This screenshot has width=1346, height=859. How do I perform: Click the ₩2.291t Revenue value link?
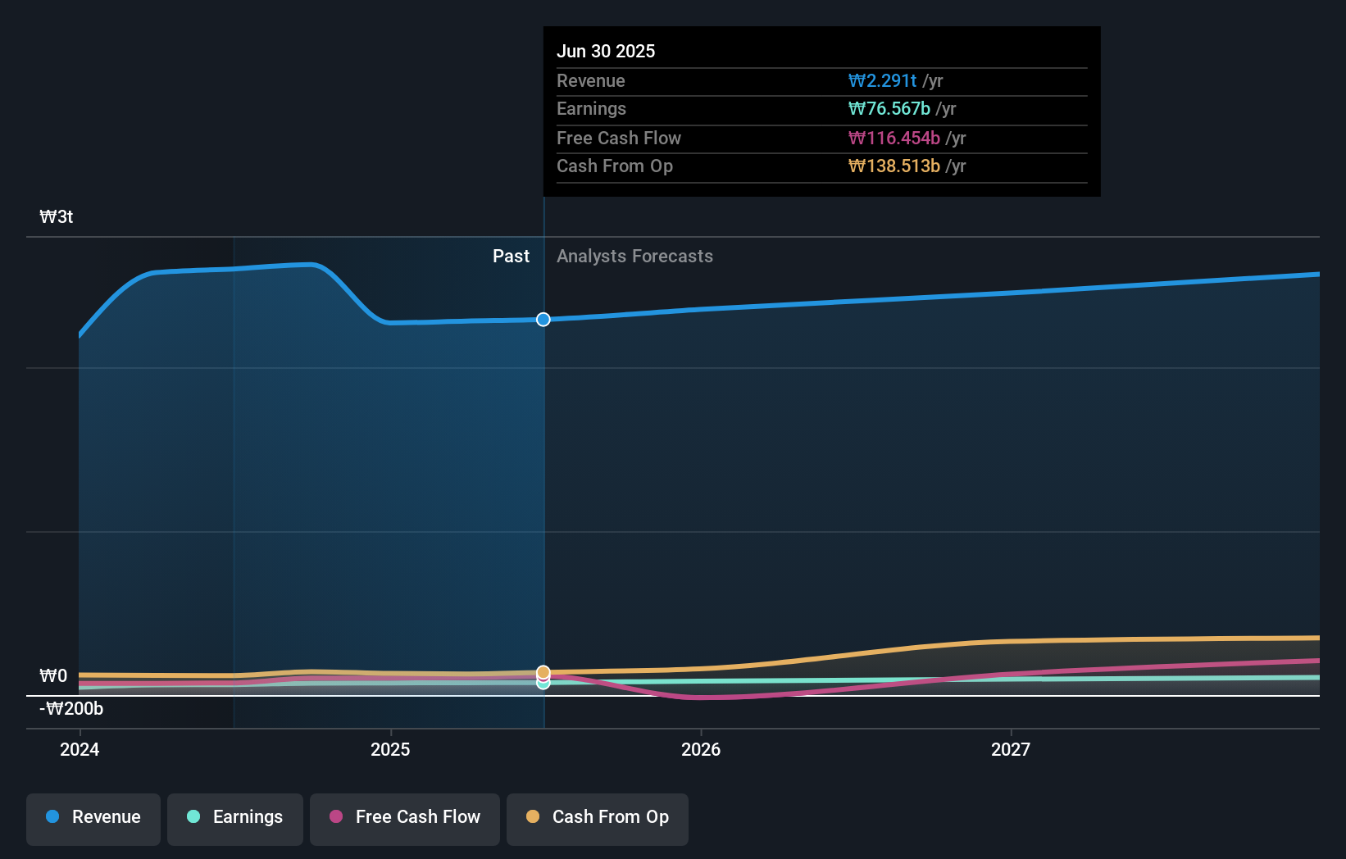(x=883, y=81)
